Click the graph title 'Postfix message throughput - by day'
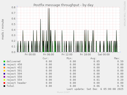This screenshot has height=95, width=127. coord(63,5)
